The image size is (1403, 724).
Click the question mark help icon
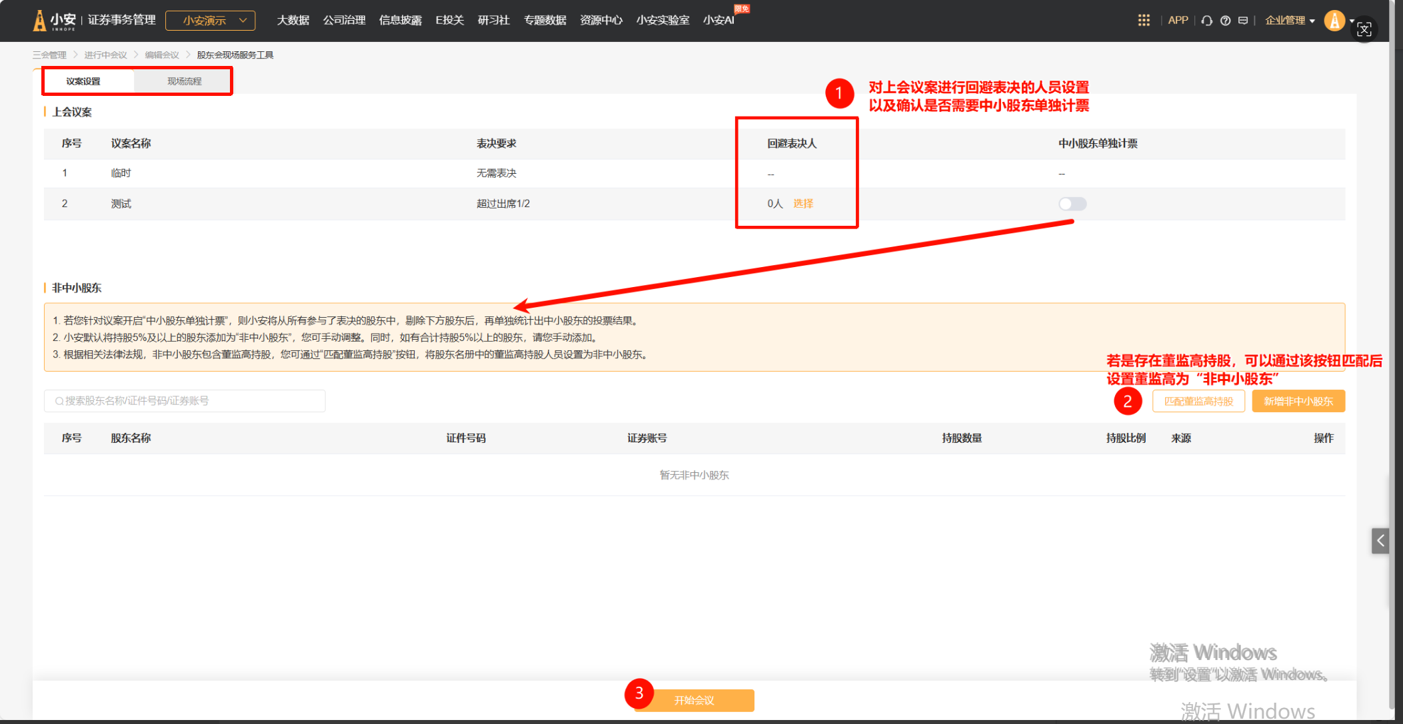(1225, 21)
